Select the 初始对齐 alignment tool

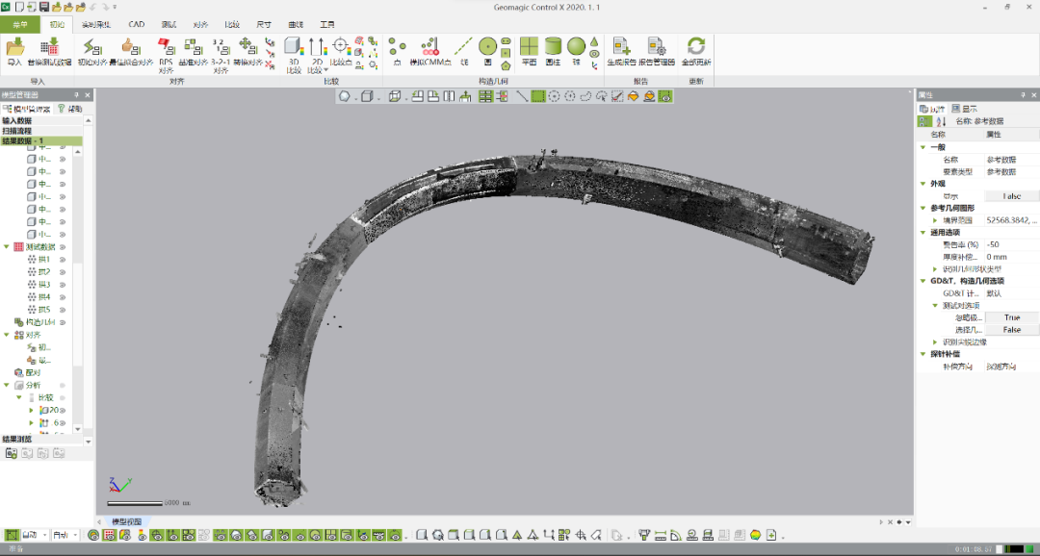(92, 52)
